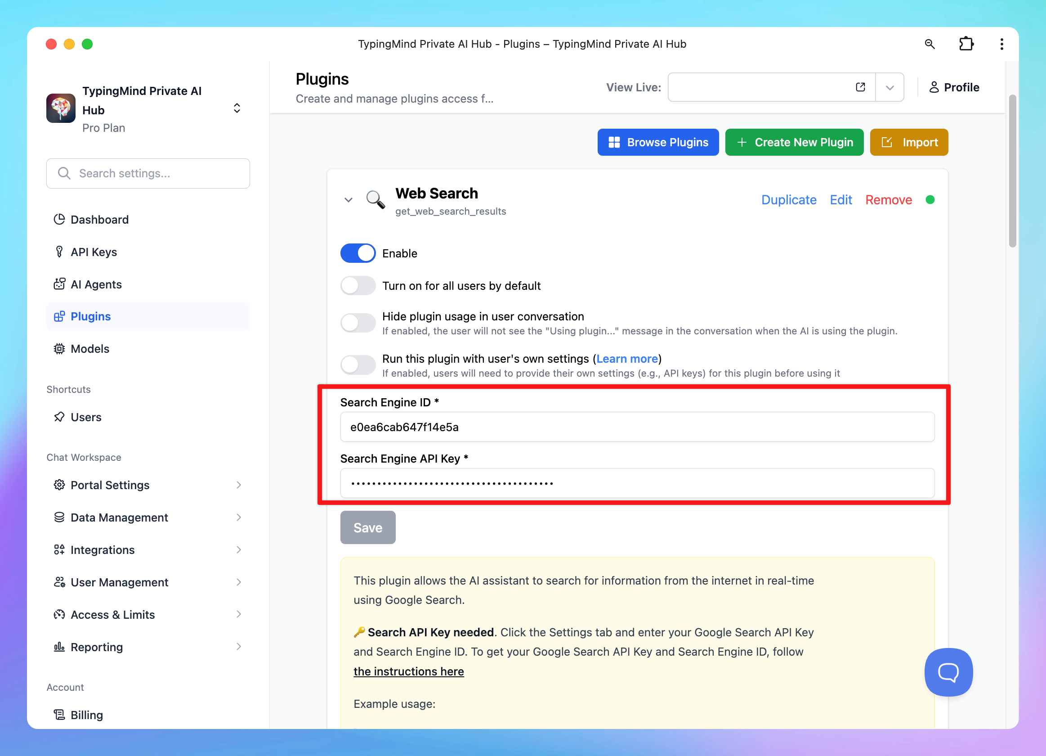1046x756 pixels.
Task: Click into the Search Engine ID field
Action: [x=637, y=427]
